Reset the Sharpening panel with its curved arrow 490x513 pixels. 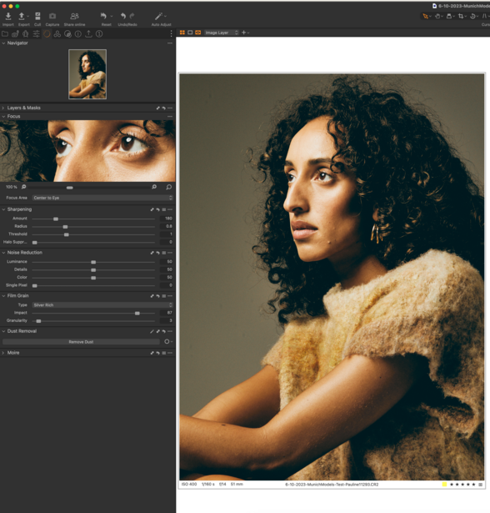tap(157, 209)
